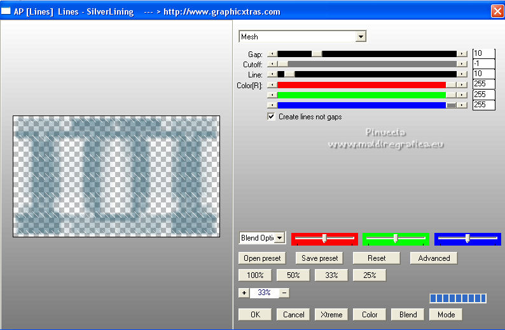This screenshot has height=330, width=505.
Task: Increase blue value with right arrow
Action: [x=462, y=105]
